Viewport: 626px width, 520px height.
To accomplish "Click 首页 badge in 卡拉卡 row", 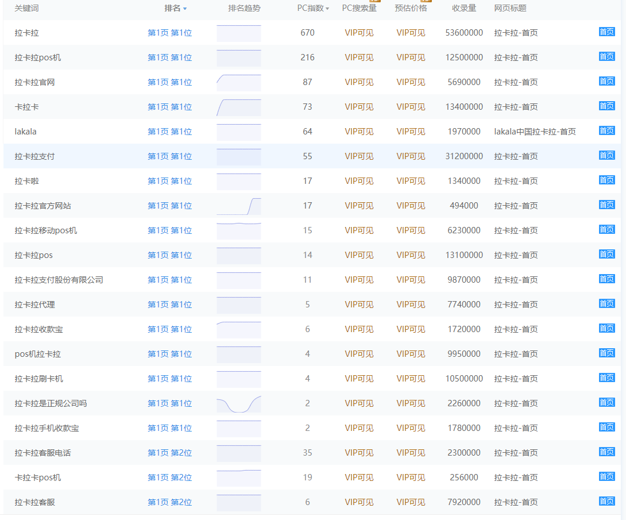I will (x=606, y=106).
